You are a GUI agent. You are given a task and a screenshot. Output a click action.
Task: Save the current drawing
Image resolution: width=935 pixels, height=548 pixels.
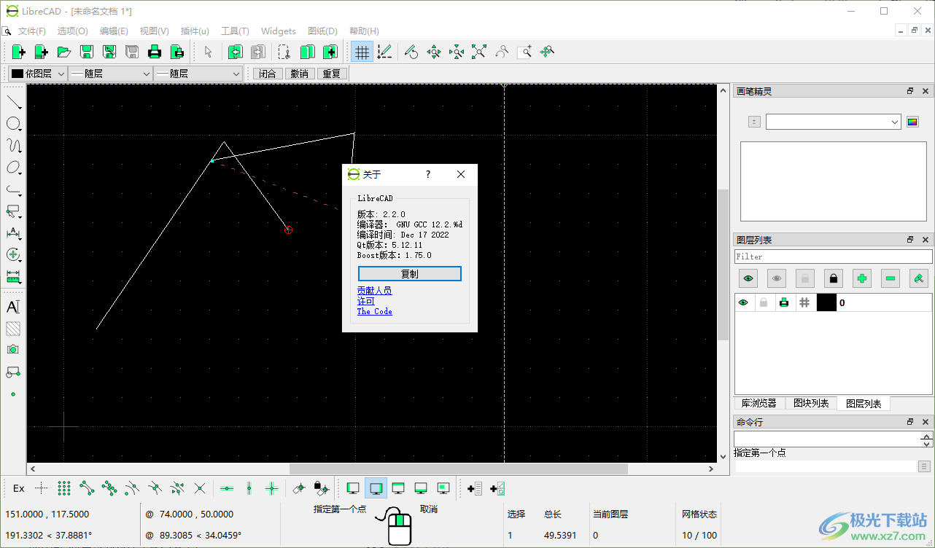[x=87, y=52]
